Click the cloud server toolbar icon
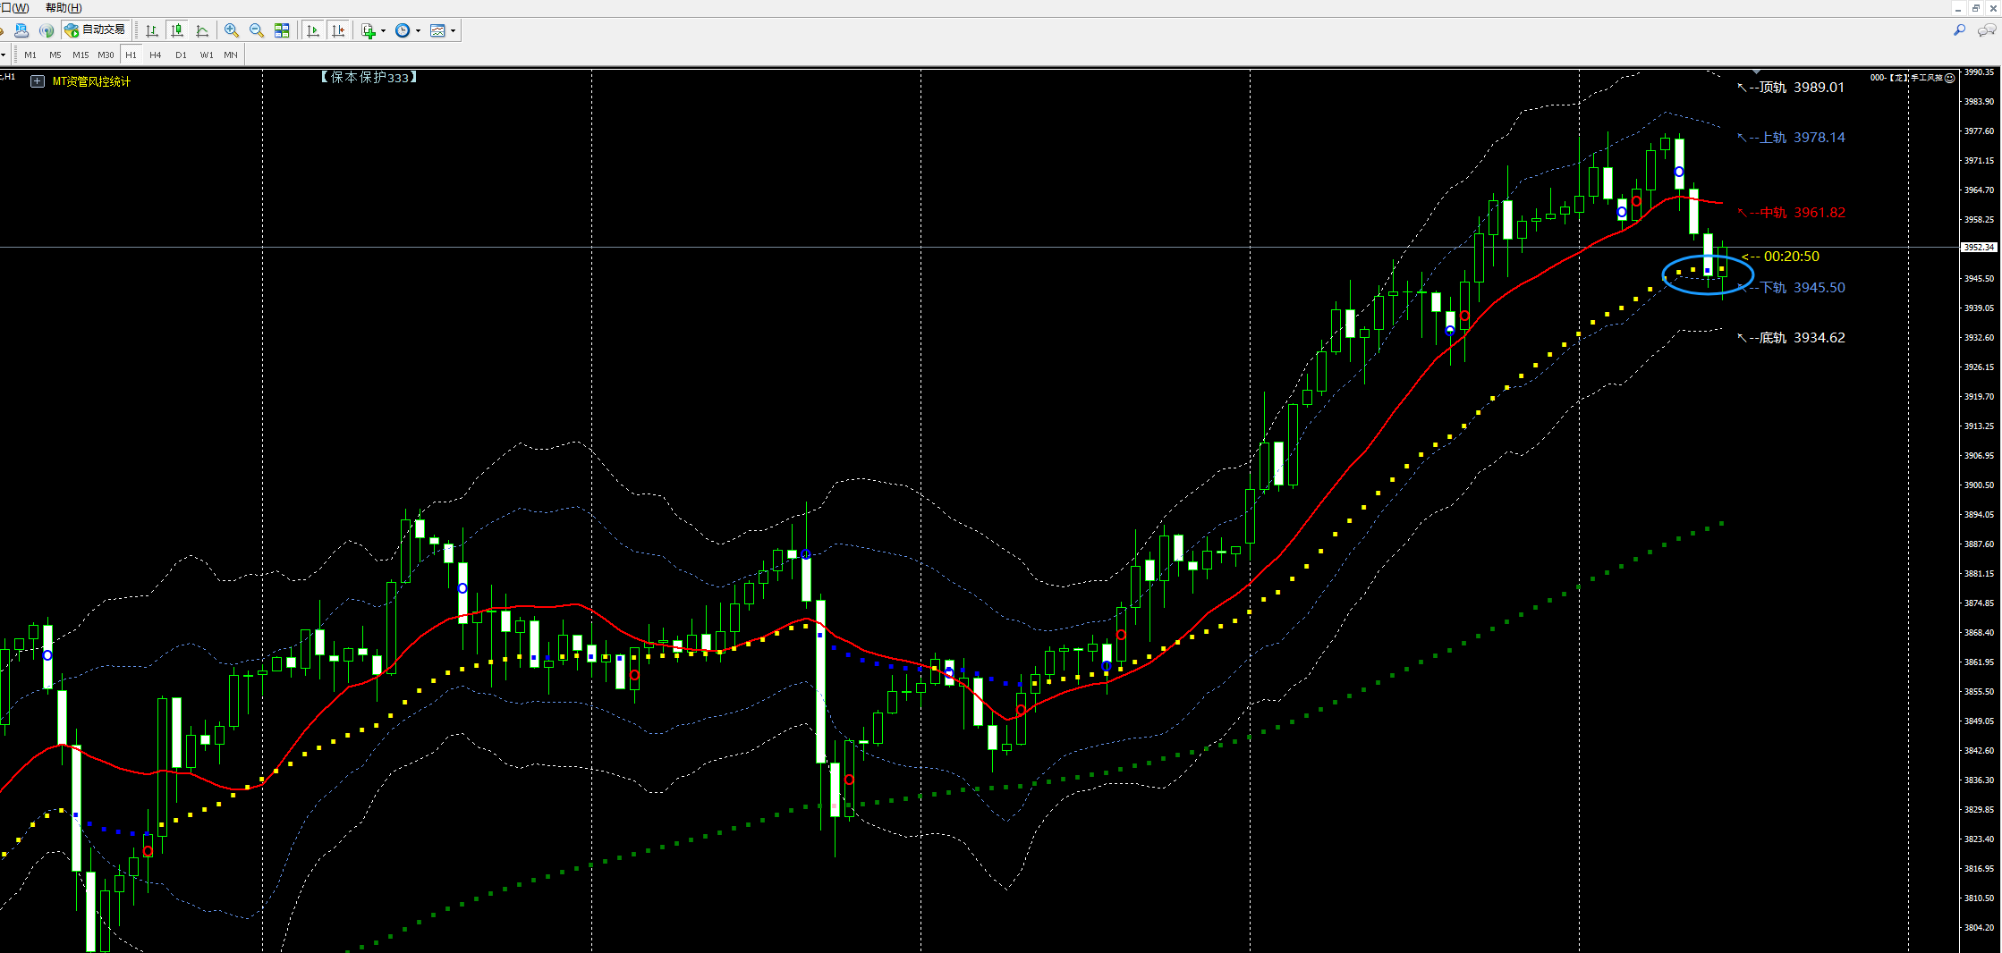 pos(21,30)
